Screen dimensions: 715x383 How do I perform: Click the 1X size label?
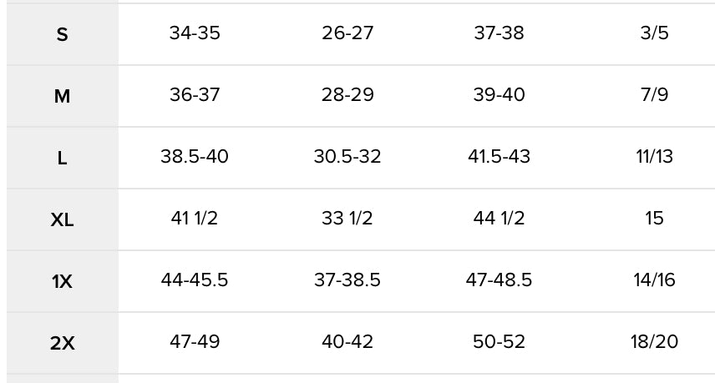click(62, 282)
